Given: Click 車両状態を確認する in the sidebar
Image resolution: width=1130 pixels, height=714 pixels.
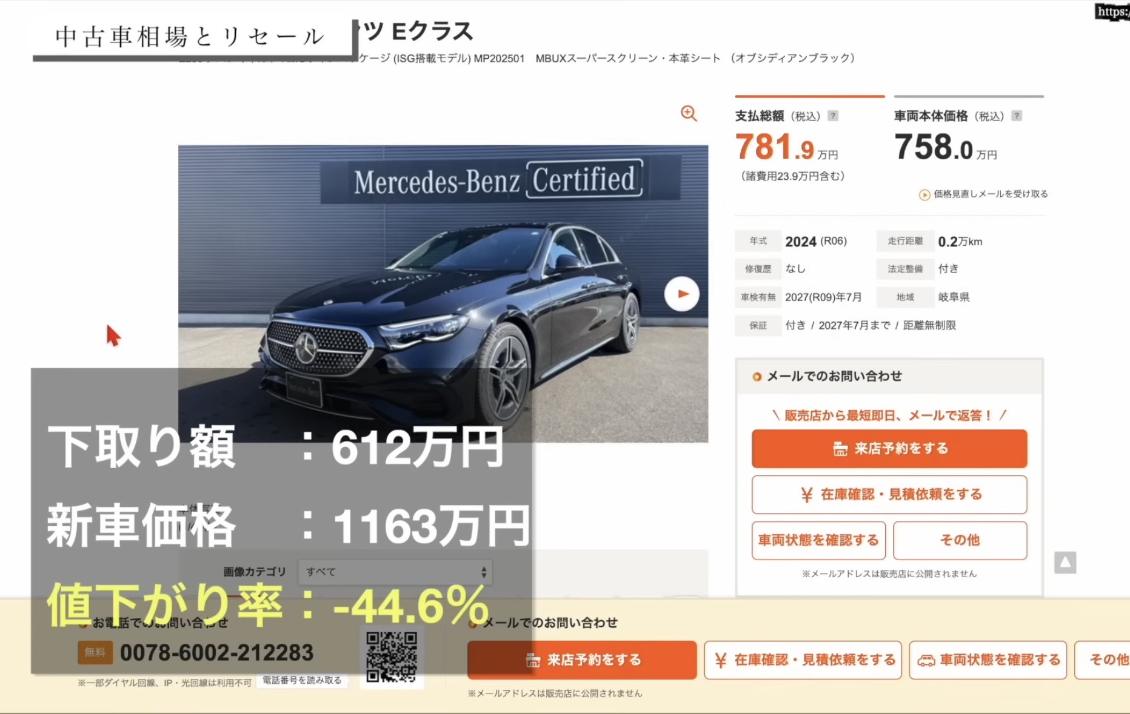Looking at the screenshot, I should pyautogui.click(x=818, y=540).
